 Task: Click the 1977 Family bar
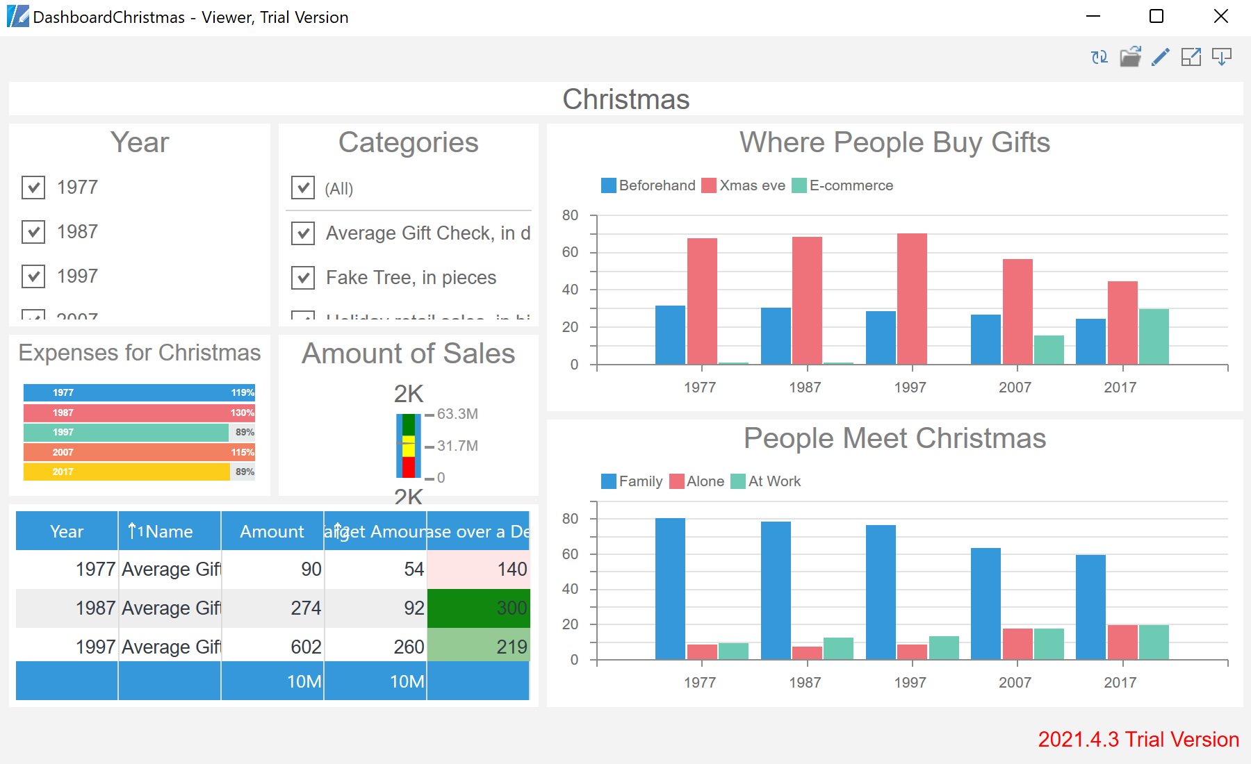(670, 589)
